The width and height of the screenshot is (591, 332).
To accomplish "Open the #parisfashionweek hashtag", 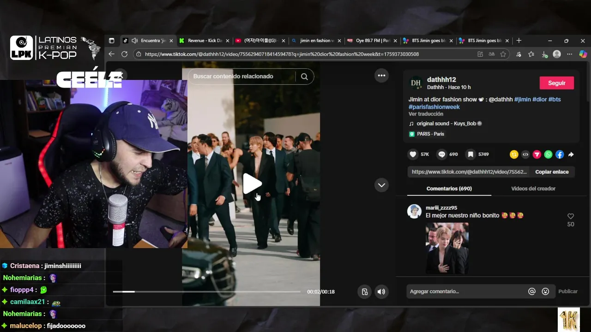I will click(434, 107).
